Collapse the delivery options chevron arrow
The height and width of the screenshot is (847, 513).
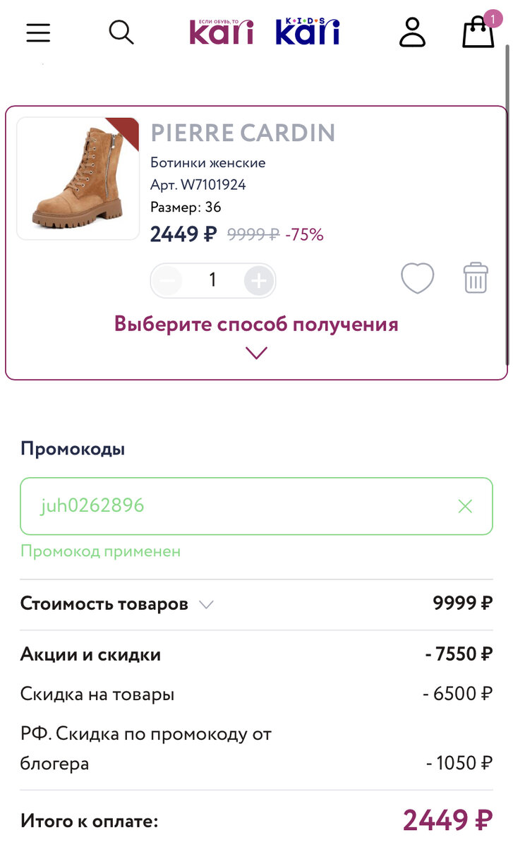click(256, 352)
